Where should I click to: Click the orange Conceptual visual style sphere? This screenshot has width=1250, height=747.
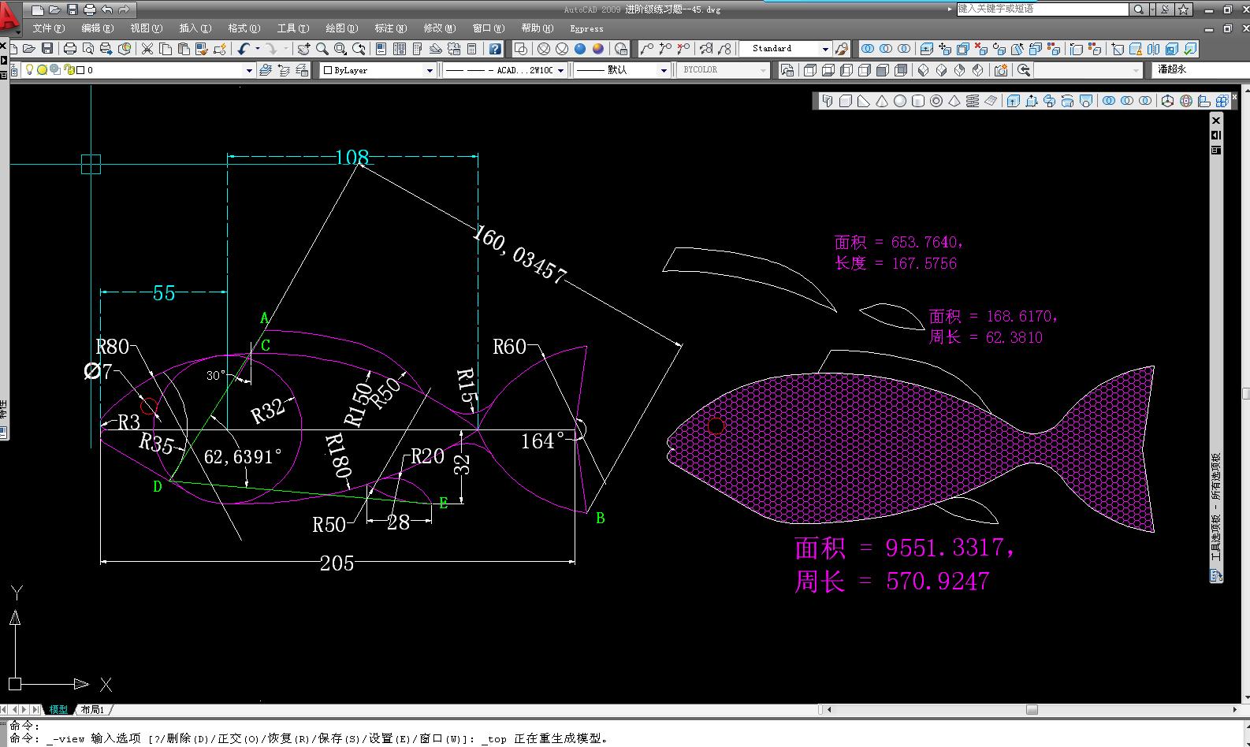coord(598,49)
